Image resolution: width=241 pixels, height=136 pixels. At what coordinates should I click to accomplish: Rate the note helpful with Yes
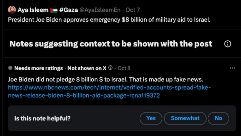151,118
